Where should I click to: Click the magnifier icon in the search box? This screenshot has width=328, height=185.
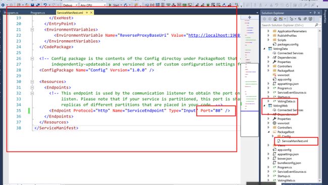tap(316, 25)
